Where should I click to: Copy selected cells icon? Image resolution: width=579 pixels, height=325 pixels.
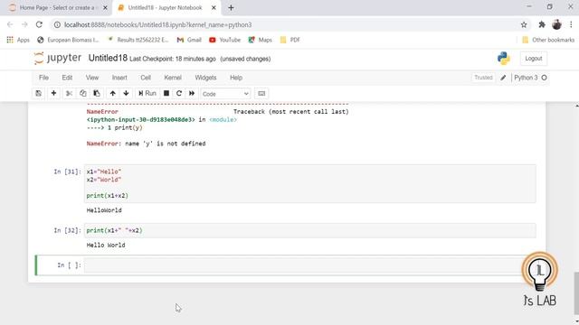[83, 94]
